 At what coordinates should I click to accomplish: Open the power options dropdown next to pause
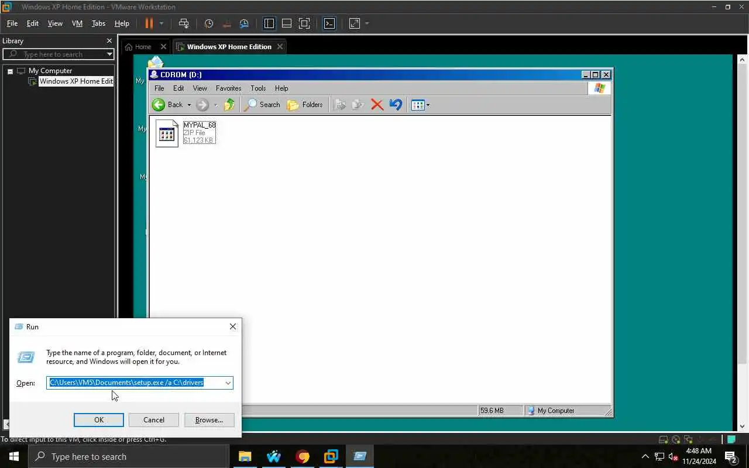pyautogui.click(x=162, y=23)
